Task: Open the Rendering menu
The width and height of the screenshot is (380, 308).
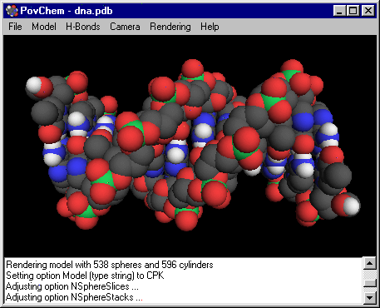Action: pos(170,27)
